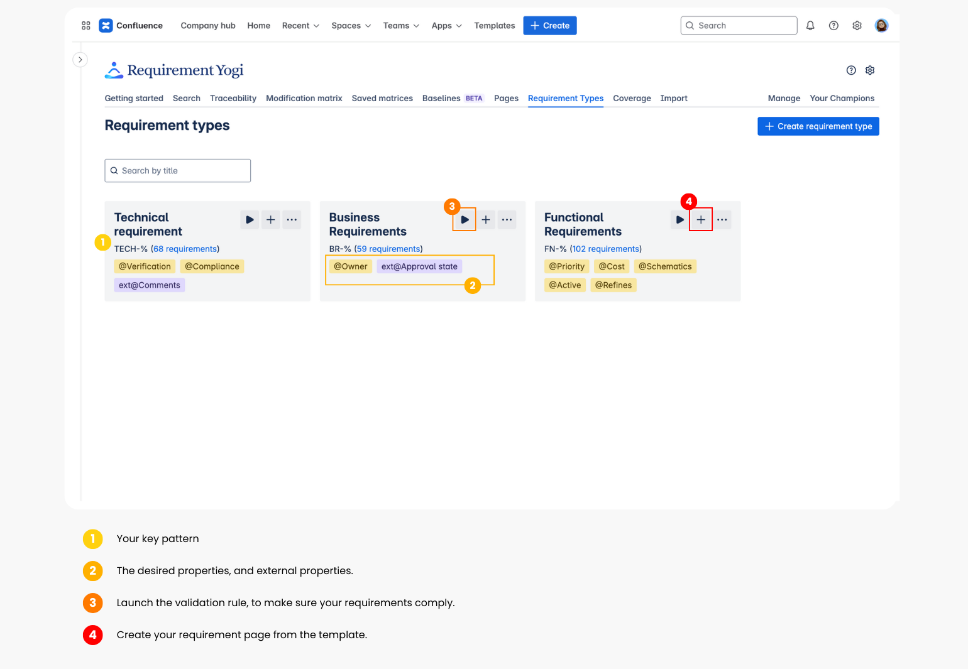Launch validation on Functional Requirements card
968x669 pixels.
coord(679,220)
